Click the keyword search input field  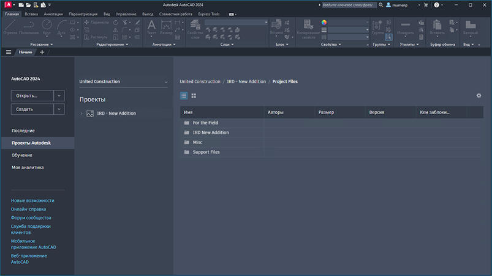349,5
